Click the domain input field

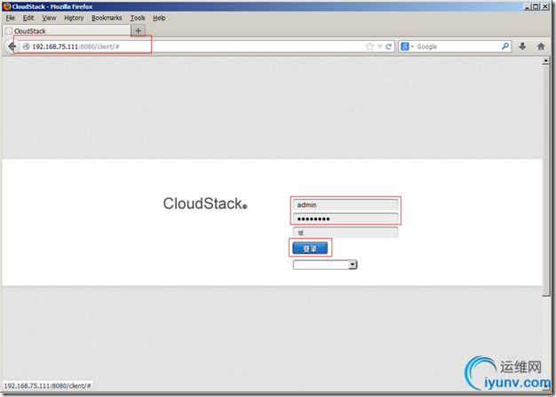(346, 233)
